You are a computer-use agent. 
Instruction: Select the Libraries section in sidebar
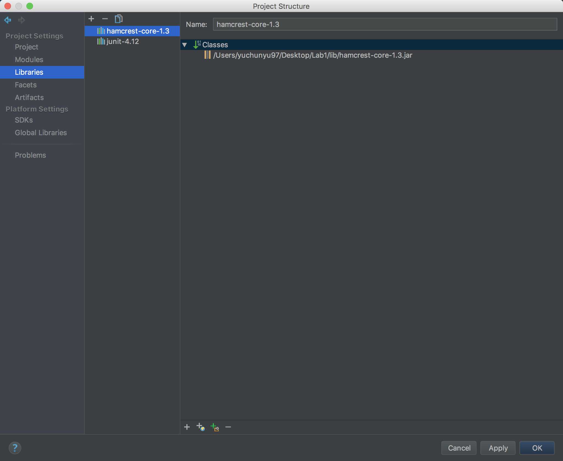pos(29,72)
